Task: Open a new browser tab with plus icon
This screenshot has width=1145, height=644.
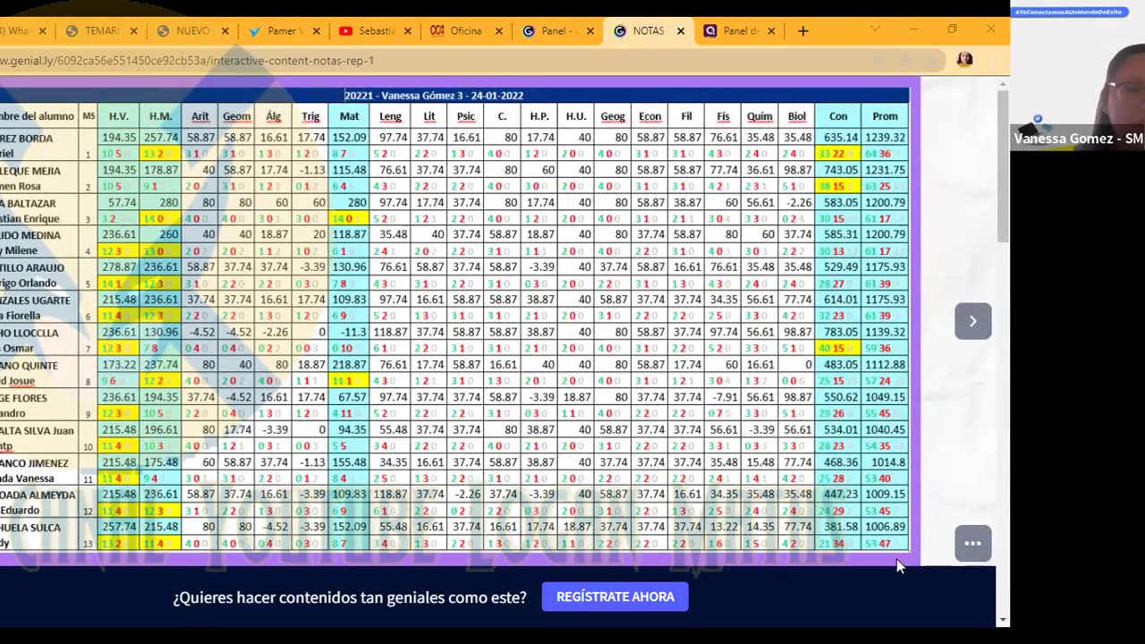Action: coord(802,30)
